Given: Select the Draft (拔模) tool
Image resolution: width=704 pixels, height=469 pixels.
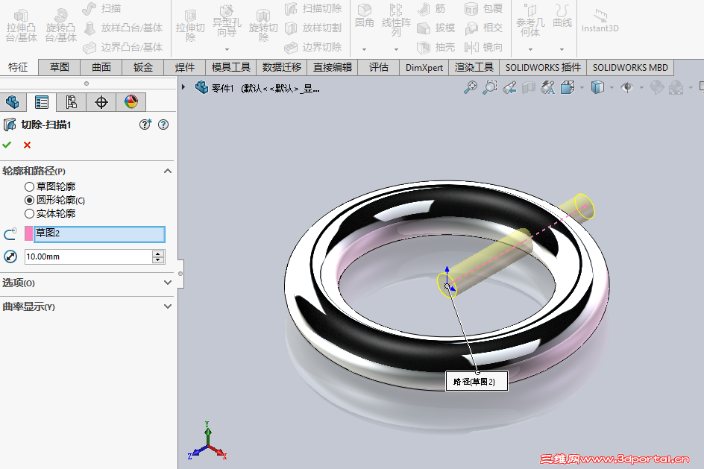Looking at the screenshot, I should click(436, 28).
